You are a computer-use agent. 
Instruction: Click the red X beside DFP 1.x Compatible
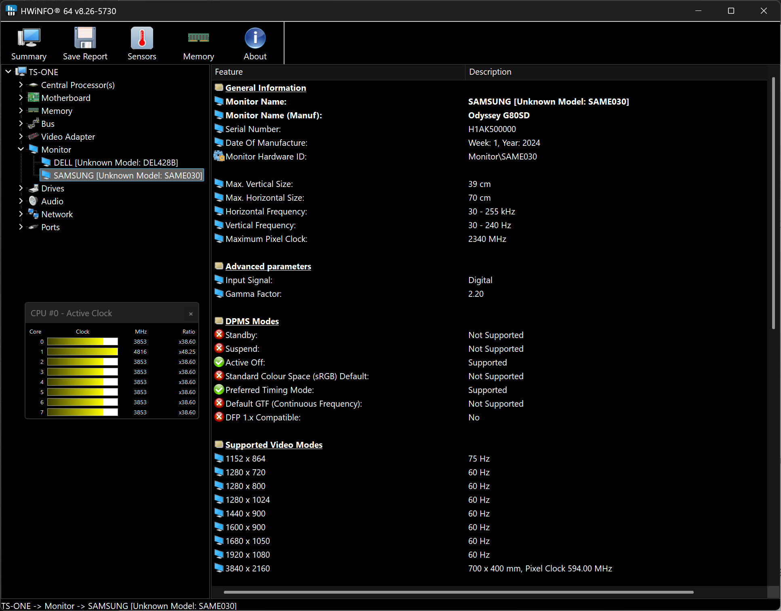pos(219,417)
